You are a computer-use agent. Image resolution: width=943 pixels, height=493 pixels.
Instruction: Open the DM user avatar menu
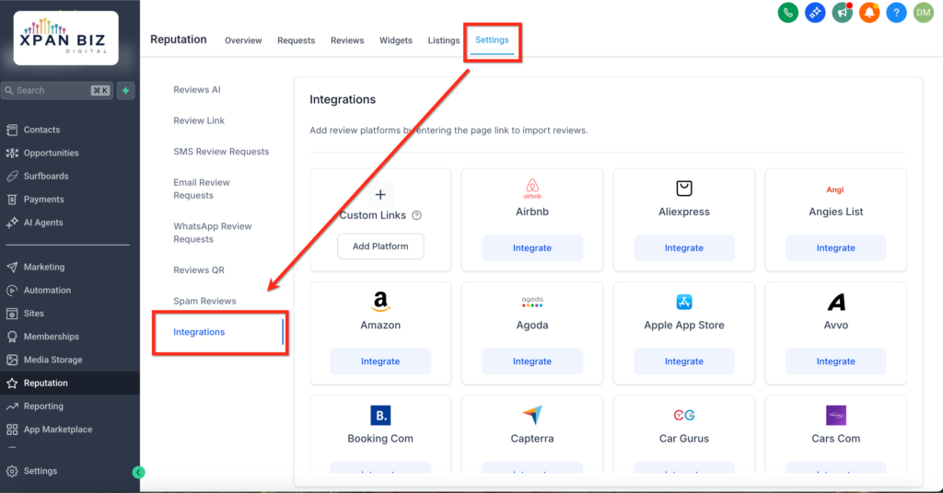(x=924, y=13)
